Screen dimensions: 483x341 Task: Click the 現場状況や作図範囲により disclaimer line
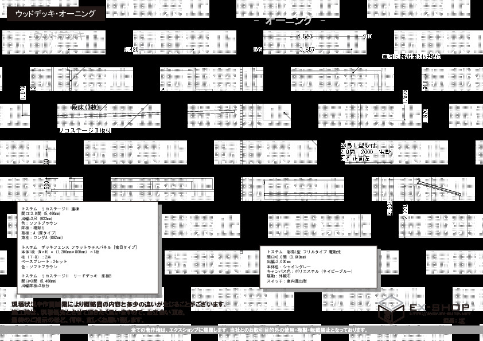point(119,305)
